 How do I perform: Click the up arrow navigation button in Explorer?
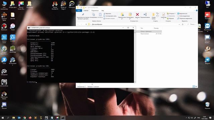(86, 24)
